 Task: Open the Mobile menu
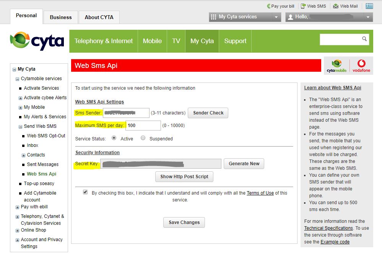click(152, 41)
